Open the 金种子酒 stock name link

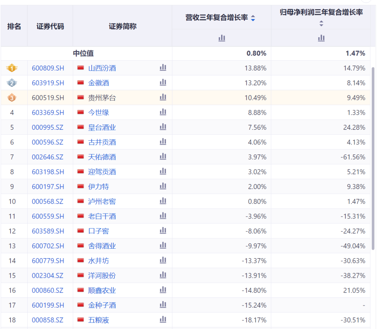(x=102, y=305)
